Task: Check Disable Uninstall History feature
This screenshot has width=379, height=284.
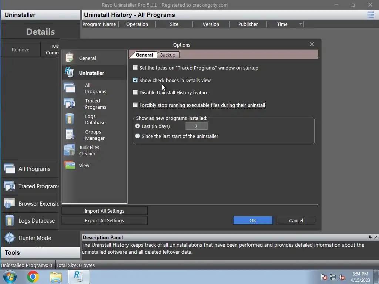Action: tap(135, 92)
